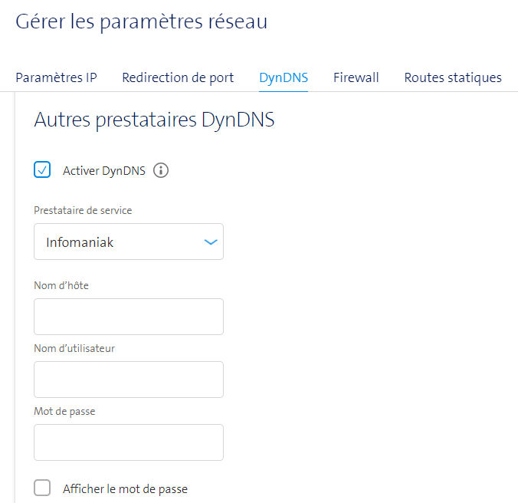The height and width of the screenshot is (503, 518).
Task: Click the info icon beside Activer DynDNS
Action: click(161, 170)
